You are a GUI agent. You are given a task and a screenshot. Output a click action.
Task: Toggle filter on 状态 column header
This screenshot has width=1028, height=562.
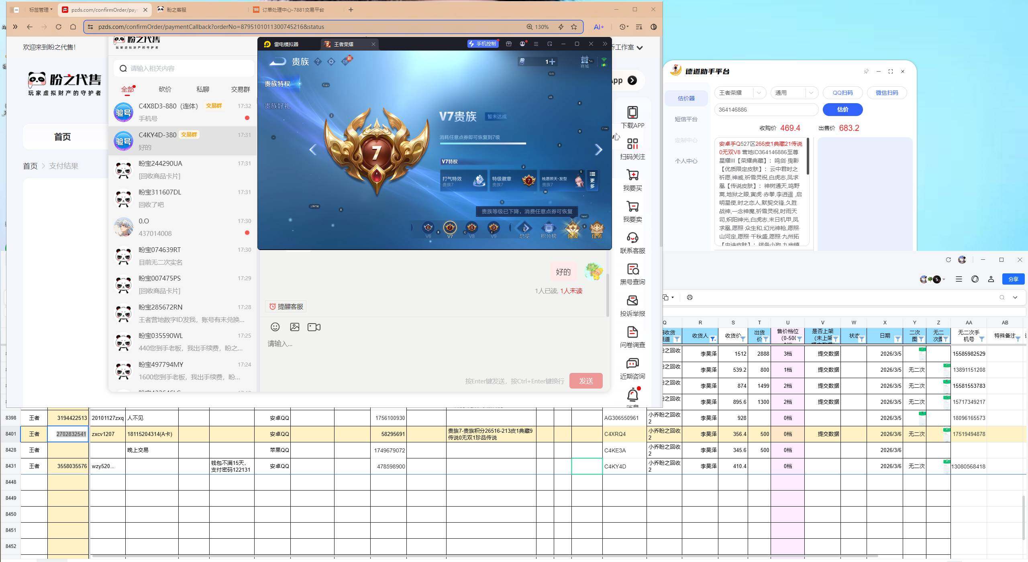(861, 339)
